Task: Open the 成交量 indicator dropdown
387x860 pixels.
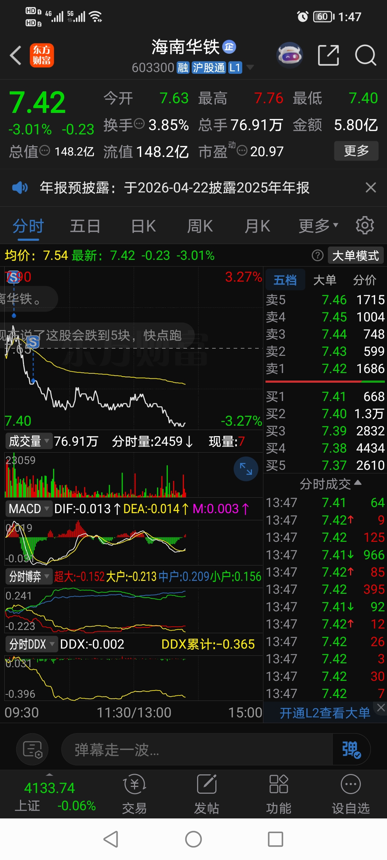Action: [29, 441]
